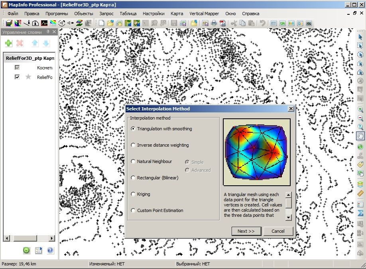Open the Файл menu
This screenshot has width=366, height=269.
click(x=13, y=14)
